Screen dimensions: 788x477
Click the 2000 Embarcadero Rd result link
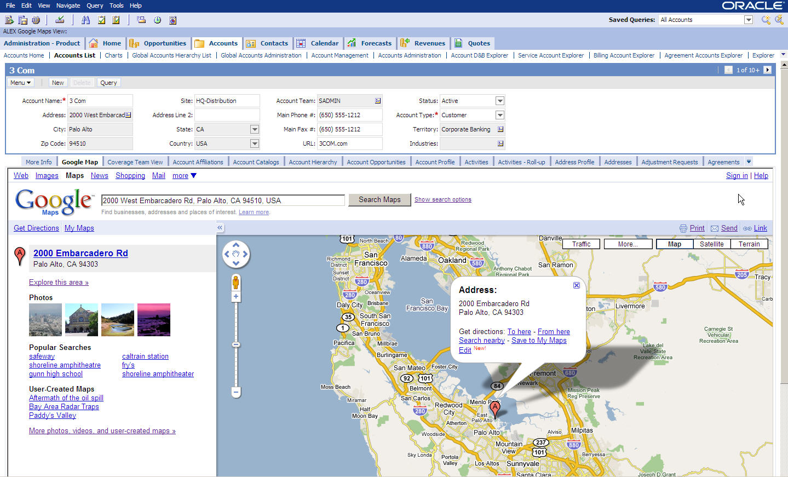(x=80, y=253)
